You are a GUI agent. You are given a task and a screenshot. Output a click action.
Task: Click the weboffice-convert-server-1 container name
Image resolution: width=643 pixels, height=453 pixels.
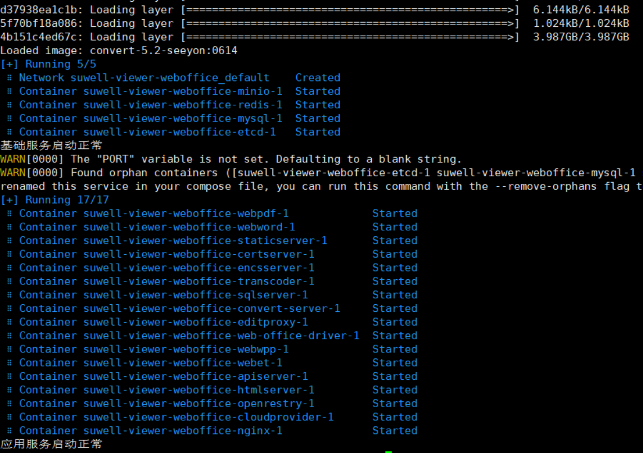click(211, 309)
